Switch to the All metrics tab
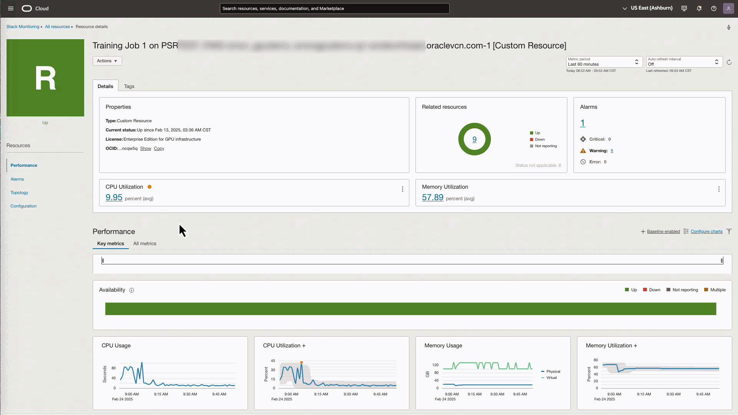The height and width of the screenshot is (415, 738). point(145,243)
